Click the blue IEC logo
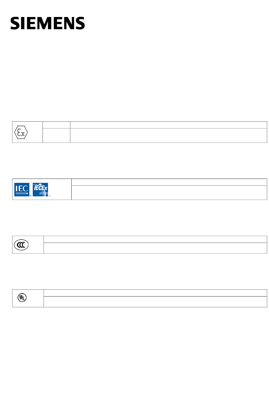The image size is (269, 396). 22,189
